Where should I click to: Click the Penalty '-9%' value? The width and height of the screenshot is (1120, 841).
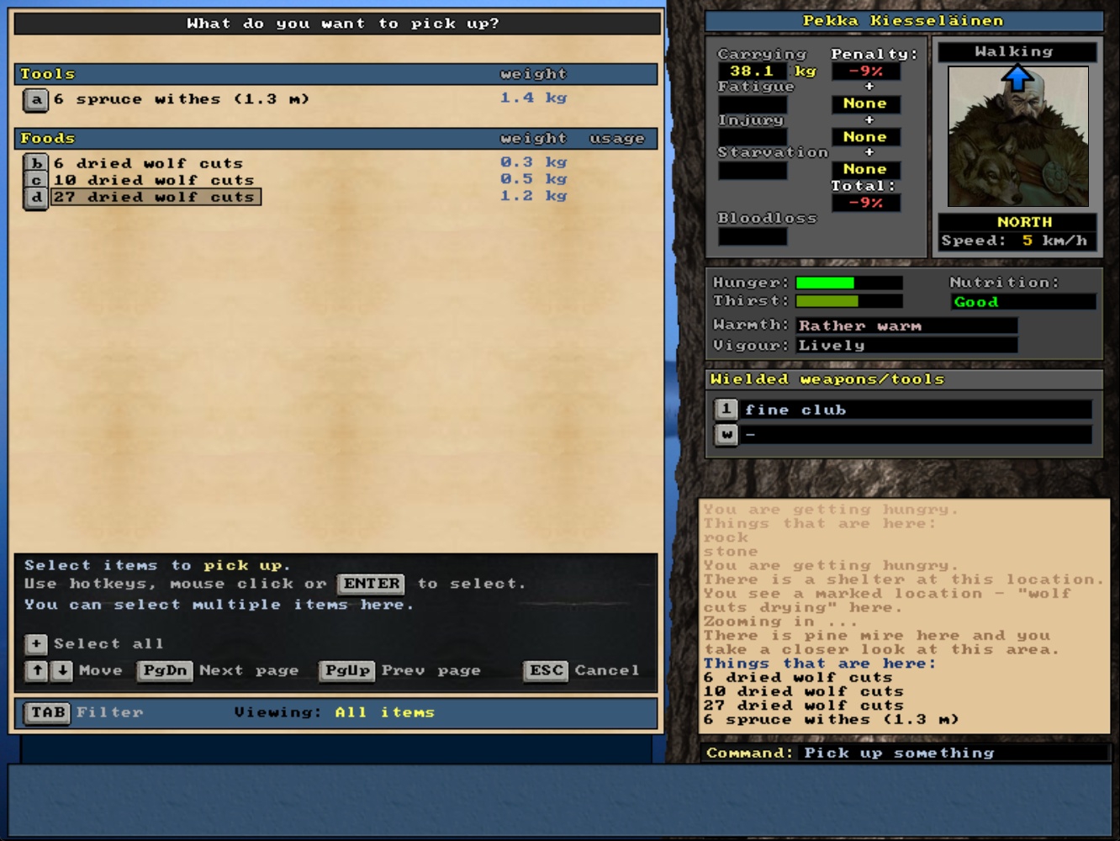coord(866,71)
